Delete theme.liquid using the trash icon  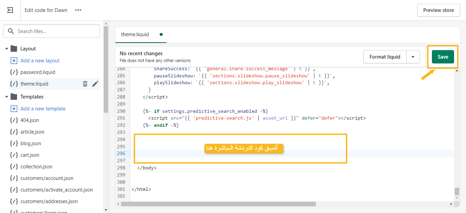(85, 84)
